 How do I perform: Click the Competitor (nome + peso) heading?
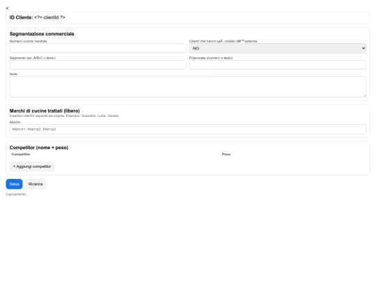click(x=39, y=148)
